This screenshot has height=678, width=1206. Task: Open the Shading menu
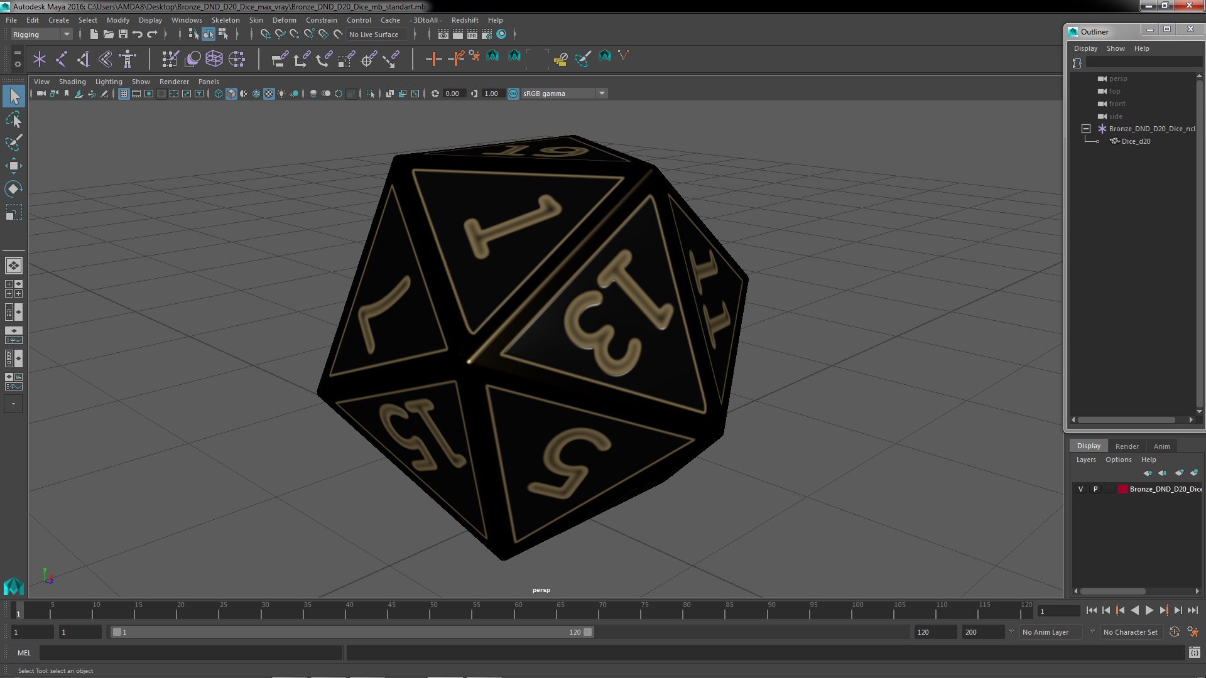pos(72,80)
